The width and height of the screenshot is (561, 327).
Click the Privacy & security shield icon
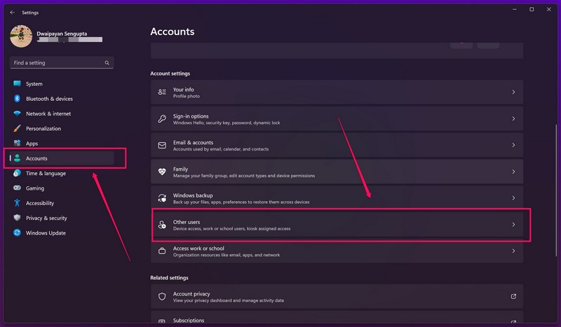click(x=17, y=218)
